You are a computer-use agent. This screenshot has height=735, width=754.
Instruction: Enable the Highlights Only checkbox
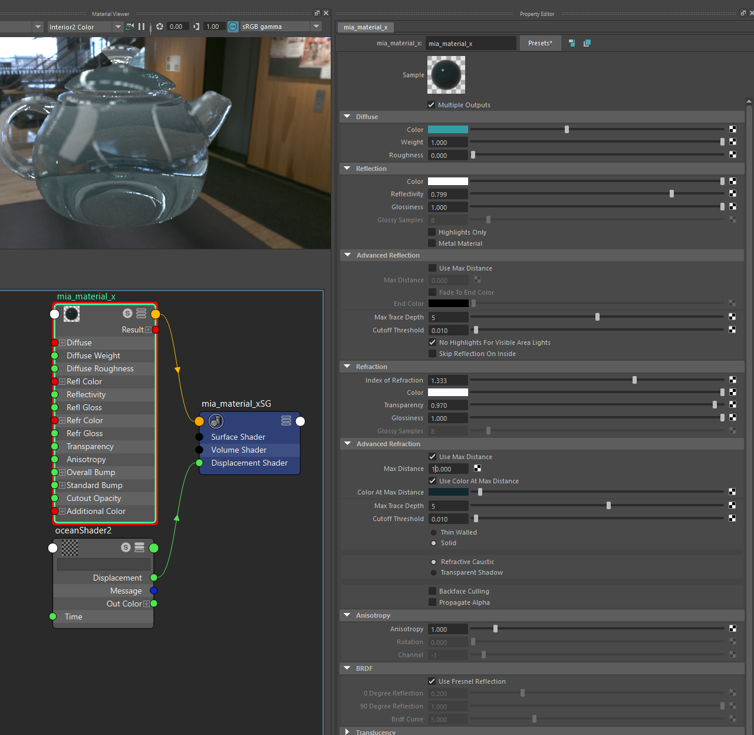[432, 232]
